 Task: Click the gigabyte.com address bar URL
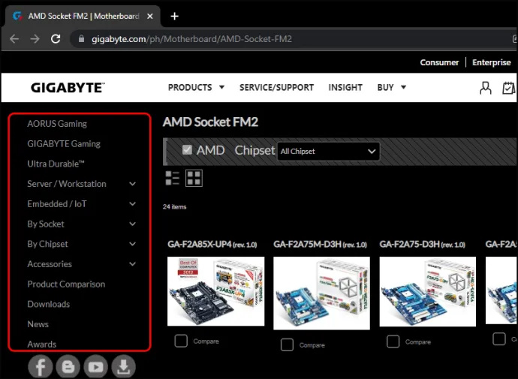pos(191,39)
